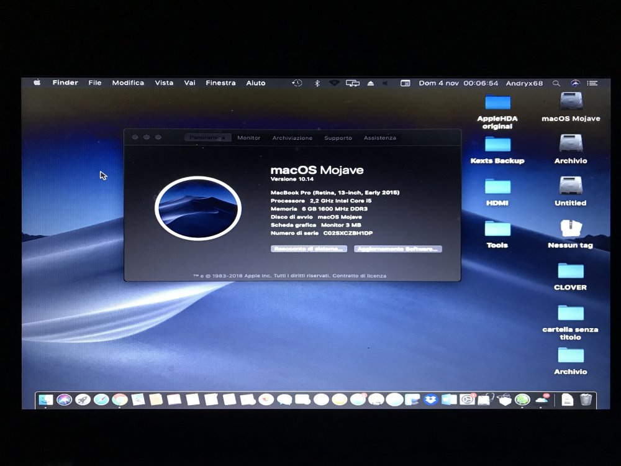Open the File menu
Screen dimensions: 621x466
94,83
